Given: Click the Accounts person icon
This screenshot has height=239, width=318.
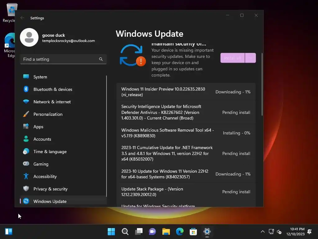Looking at the screenshot, I should click(x=26, y=139).
